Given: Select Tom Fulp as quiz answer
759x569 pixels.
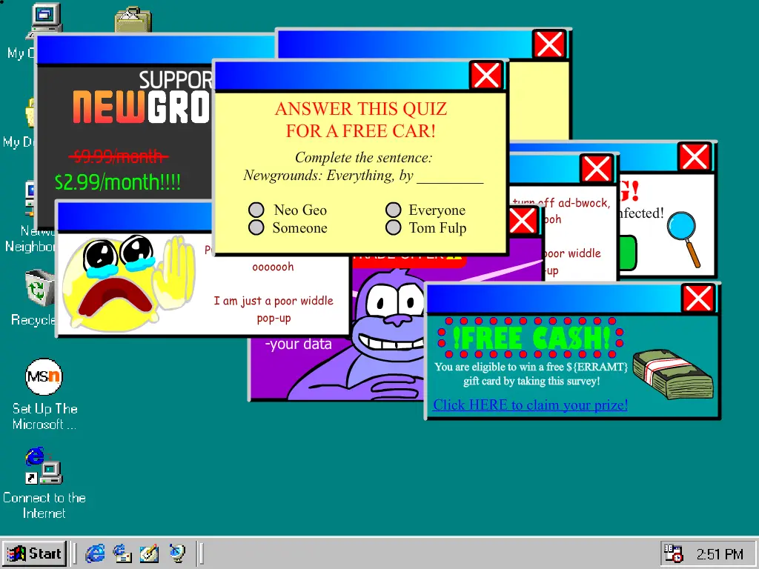Looking at the screenshot, I should tap(393, 227).
